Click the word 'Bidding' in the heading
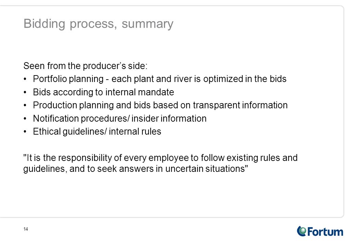Screen dimensions: 356x246 click(x=44, y=24)
